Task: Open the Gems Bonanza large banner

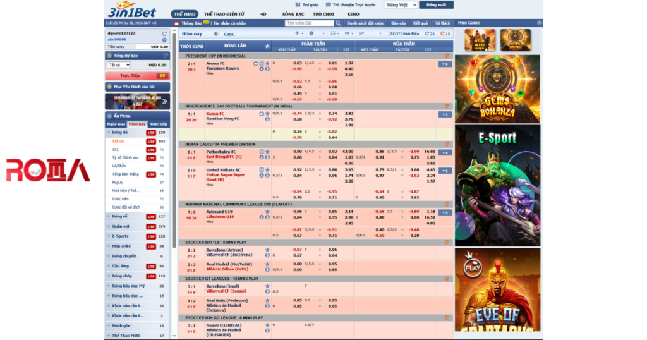Action: click(497, 88)
